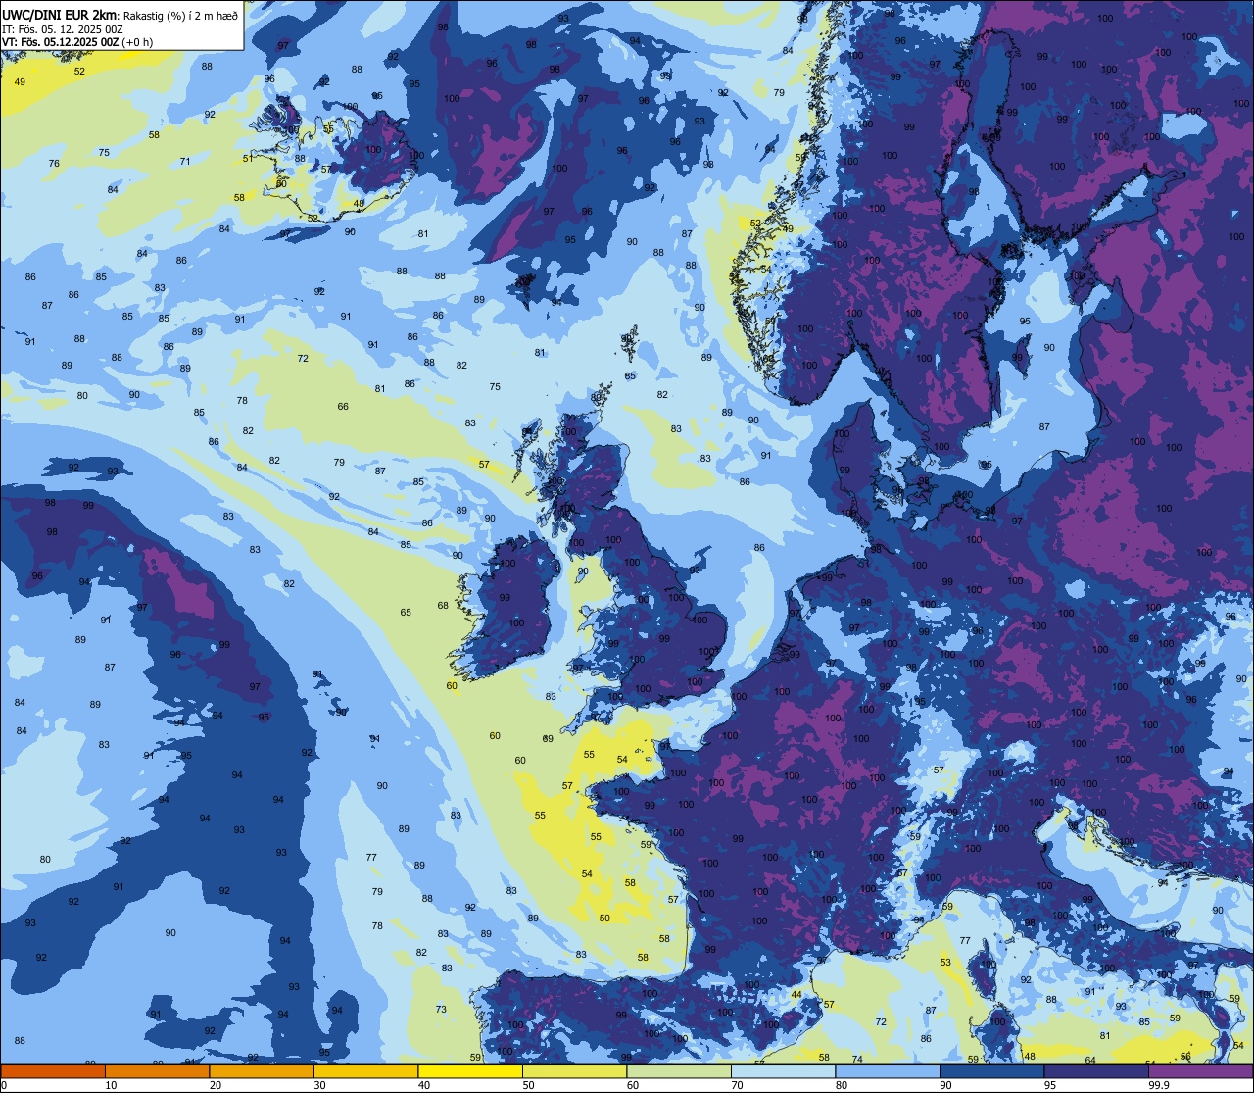Click the 'VT: Fös. 05.12.2025 00Z (+0 h)' line
Screen dimensions: 1254x1093
click(77, 42)
